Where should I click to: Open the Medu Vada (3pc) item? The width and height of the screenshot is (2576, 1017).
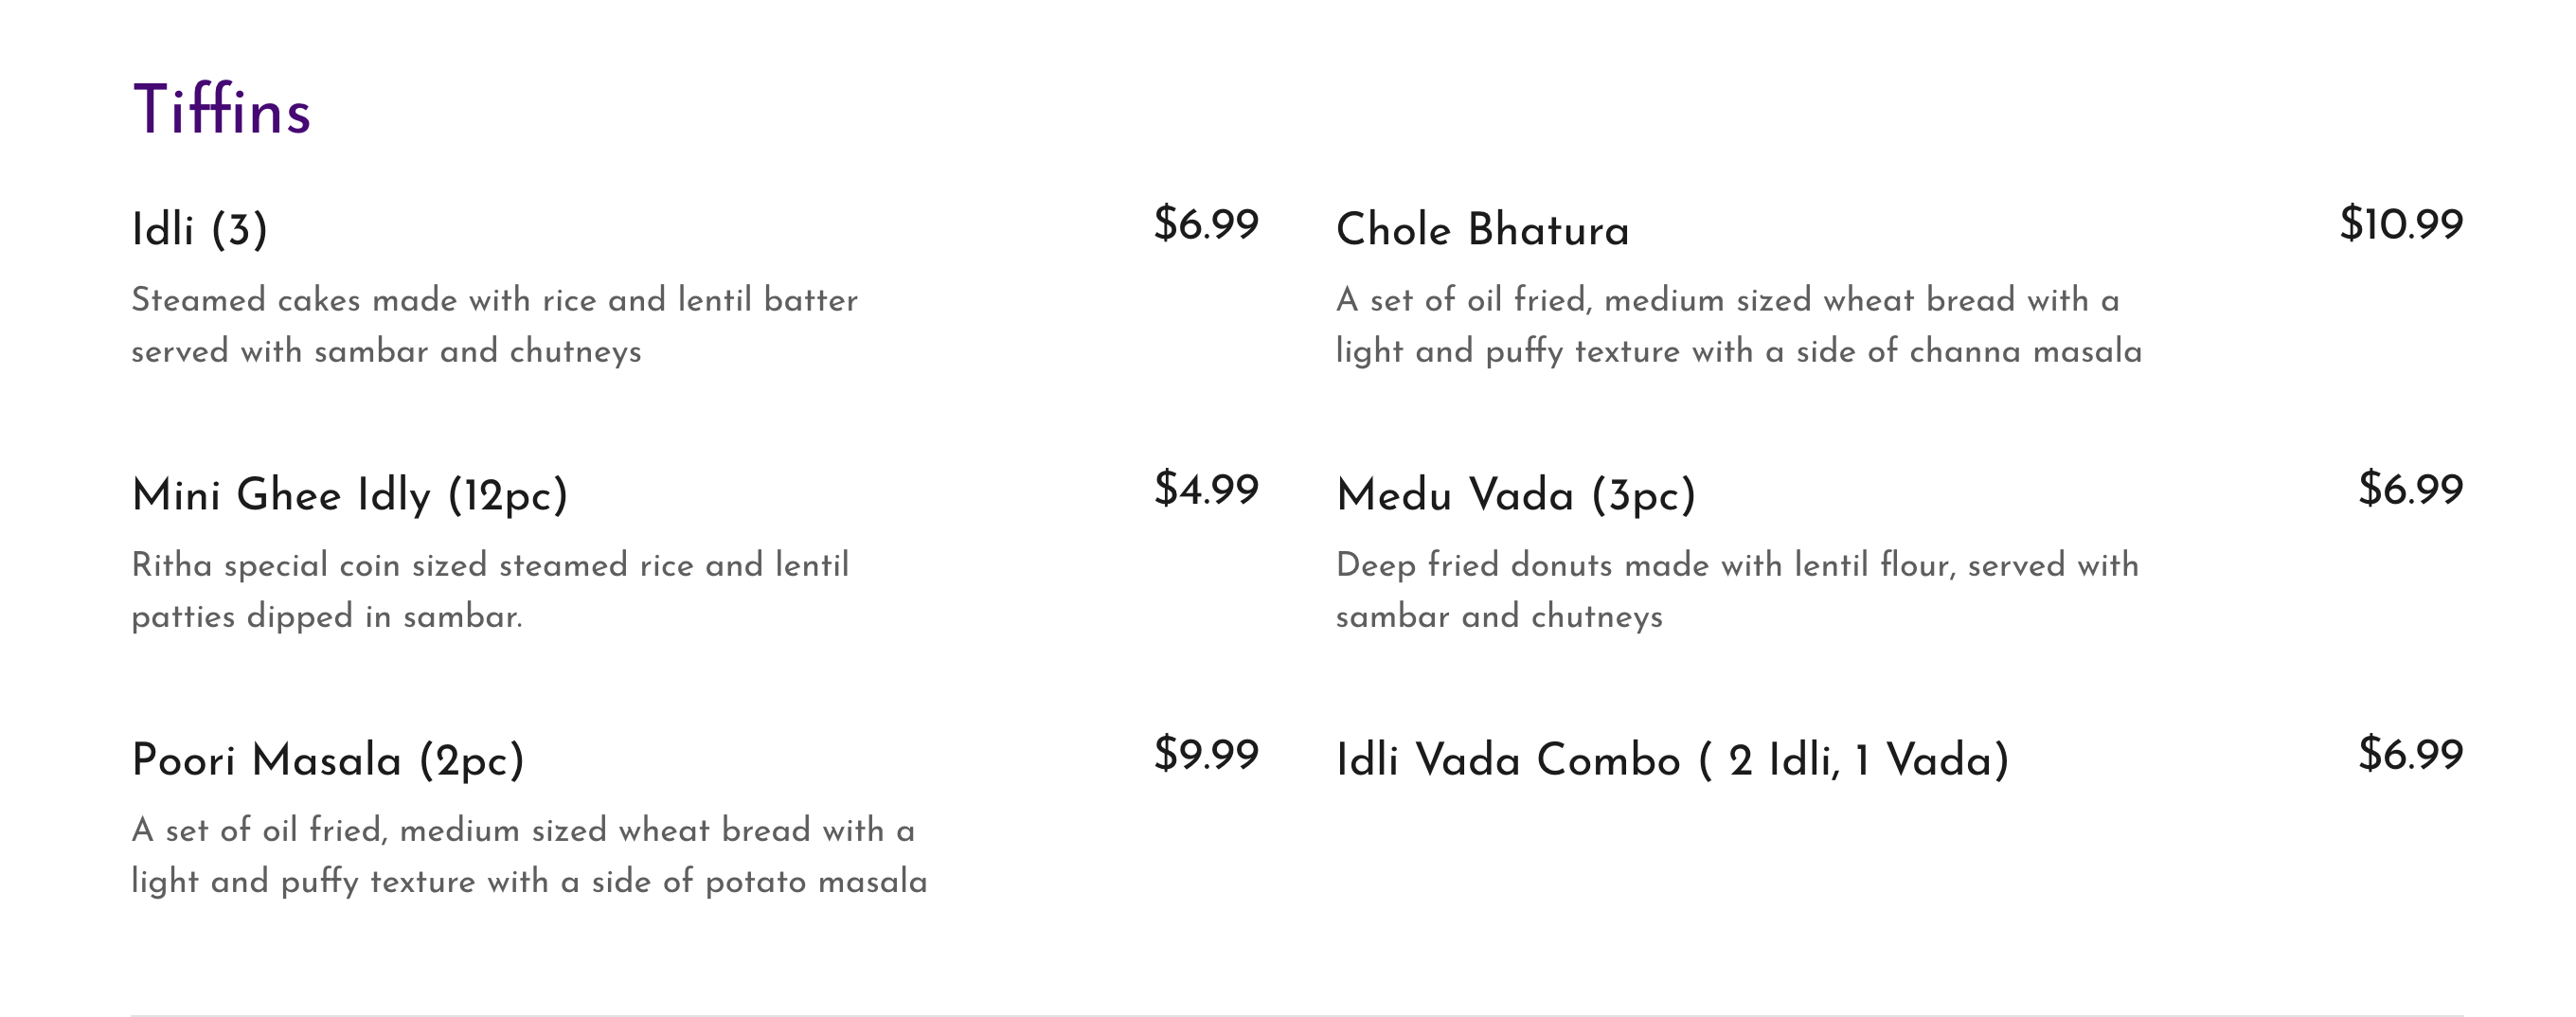[x=1515, y=495]
